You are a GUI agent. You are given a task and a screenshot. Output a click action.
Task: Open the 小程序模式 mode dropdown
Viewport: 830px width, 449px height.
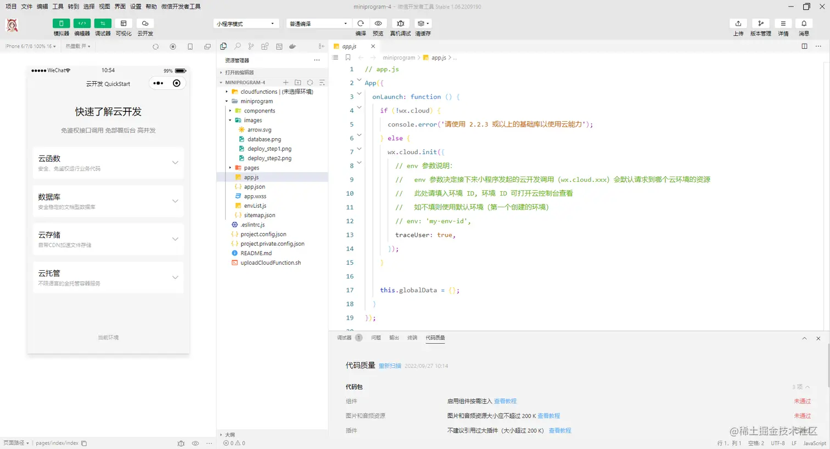pyautogui.click(x=245, y=24)
